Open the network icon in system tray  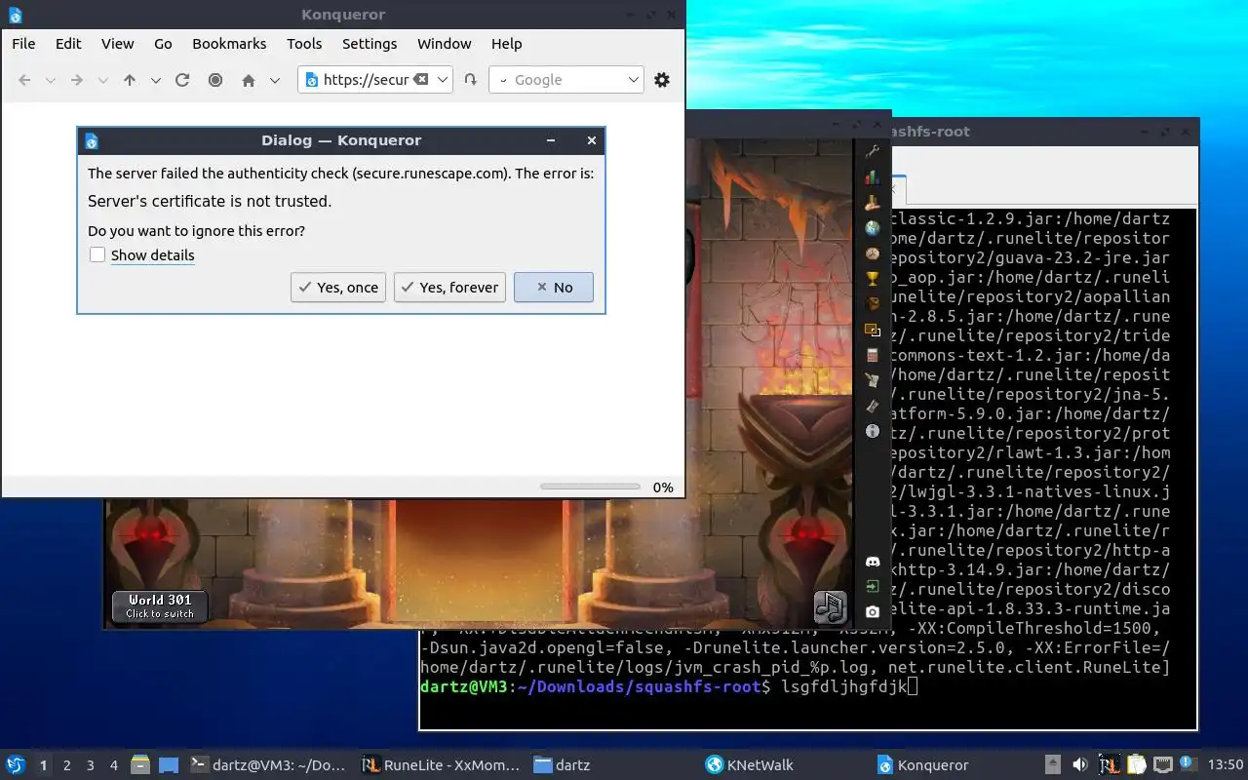(1162, 765)
